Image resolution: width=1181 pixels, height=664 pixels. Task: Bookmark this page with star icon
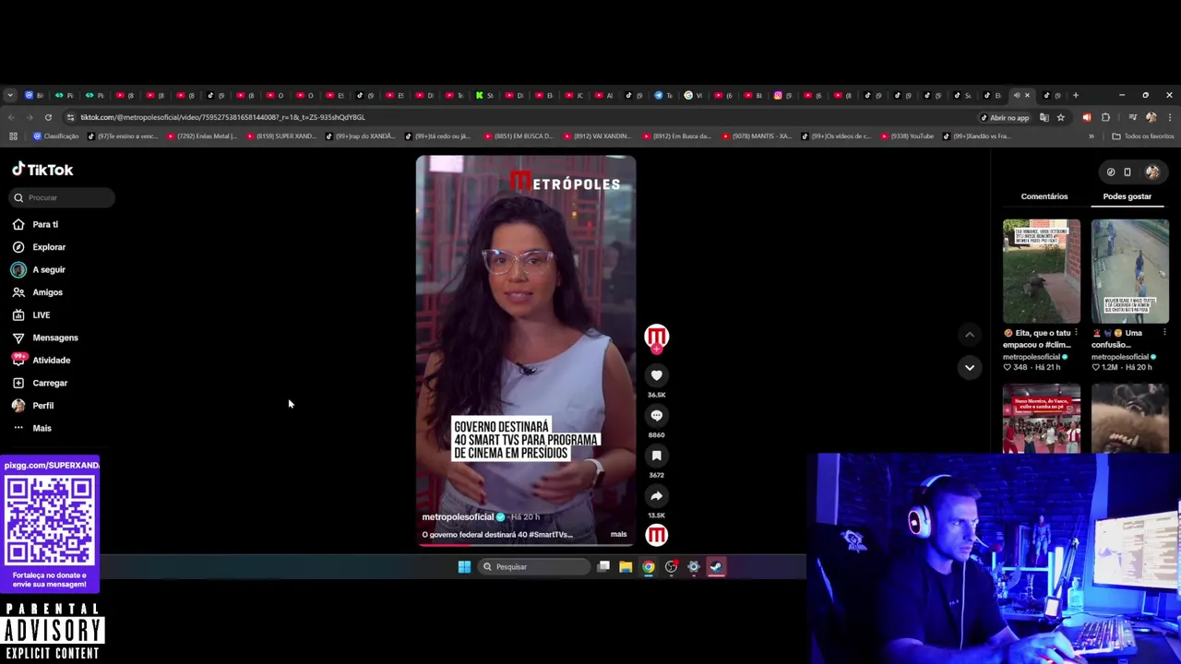click(1061, 117)
